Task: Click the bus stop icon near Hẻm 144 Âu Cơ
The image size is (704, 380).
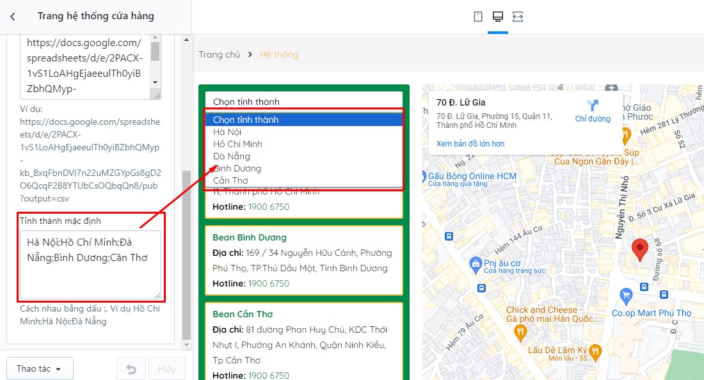Action: pyautogui.click(x=449, y=237)
